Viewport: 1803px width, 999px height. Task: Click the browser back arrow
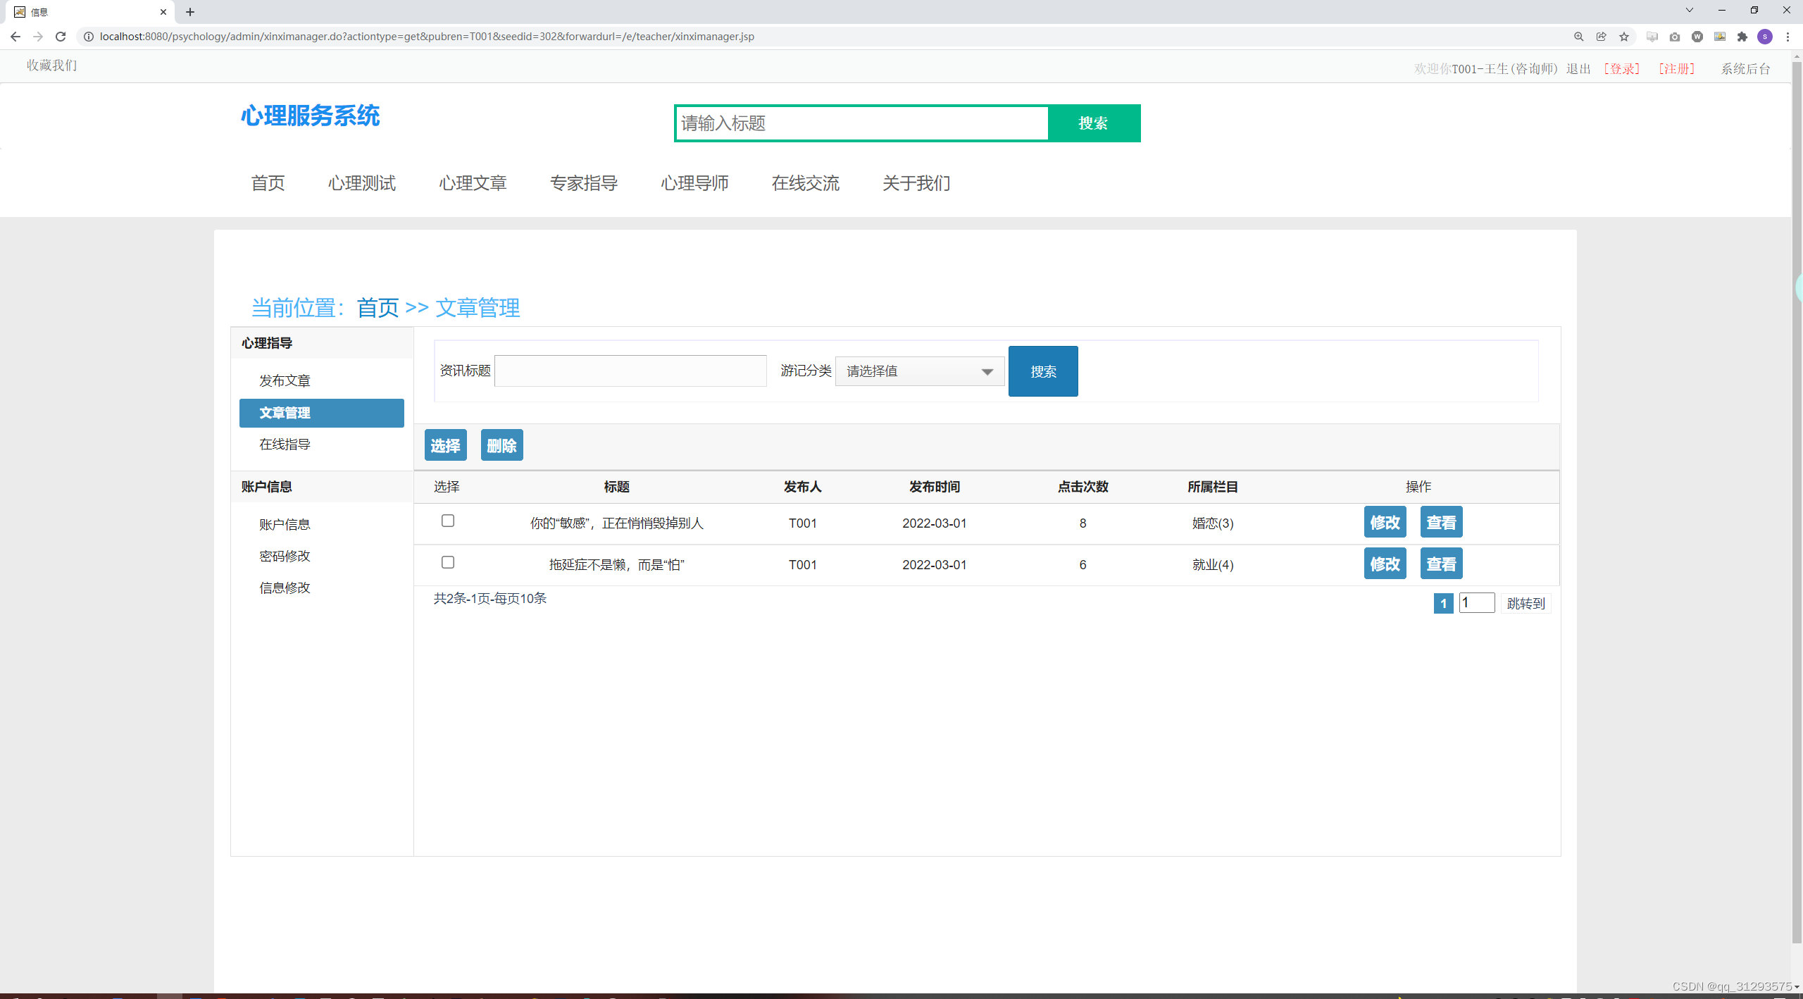click(15, 36)
